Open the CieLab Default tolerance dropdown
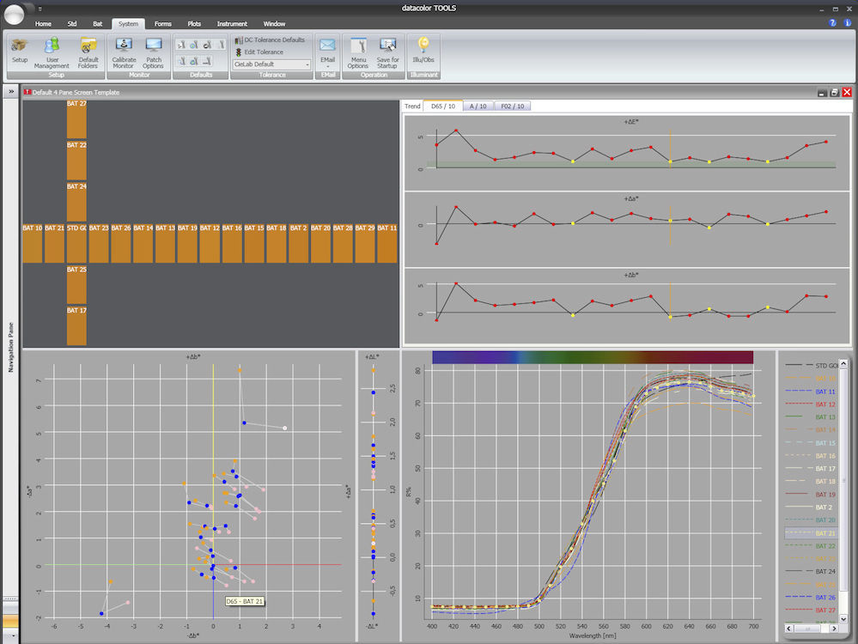The width and height of the screenshot is (858, 644). click(307, 64)
